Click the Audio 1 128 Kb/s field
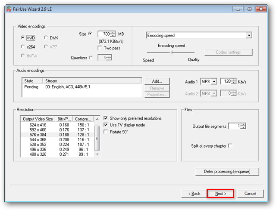The image size is (276, 210). coord(226,81)
